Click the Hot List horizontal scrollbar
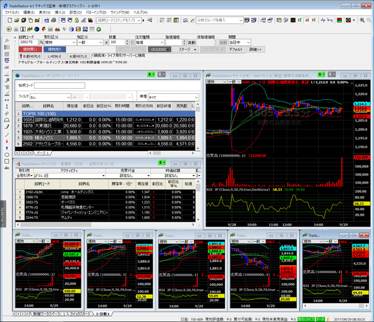Image resolution: width=374 pixels, height=322 pixels. [106, 225]
